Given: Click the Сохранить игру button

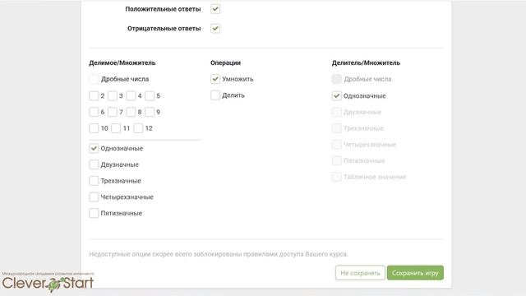Looking at the screenshot, I should [415, 273].
